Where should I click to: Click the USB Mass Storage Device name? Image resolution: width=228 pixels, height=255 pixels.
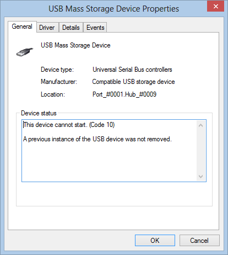[75, 45]
